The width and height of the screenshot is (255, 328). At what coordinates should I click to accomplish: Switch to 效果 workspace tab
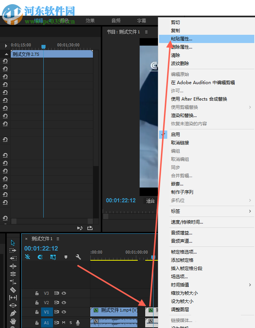click(90, 21)
